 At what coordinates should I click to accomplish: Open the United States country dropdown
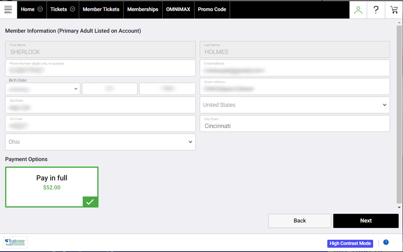294,105
